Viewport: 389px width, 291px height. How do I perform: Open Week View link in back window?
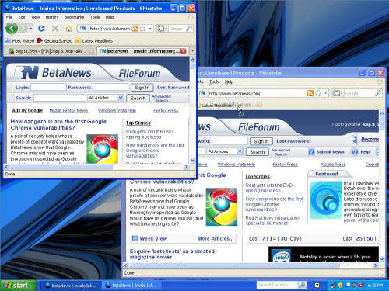tap(153, 238)
